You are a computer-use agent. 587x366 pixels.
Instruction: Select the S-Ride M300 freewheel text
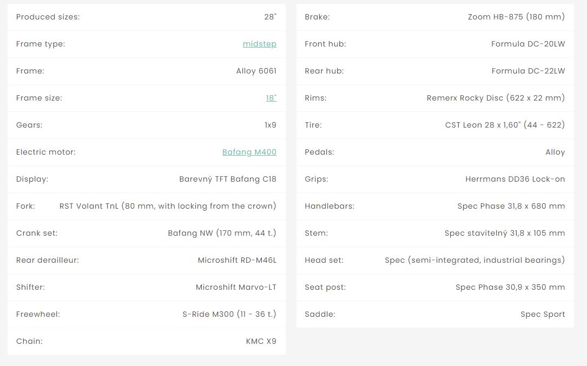pyautogui.click(x=229, y=314)
